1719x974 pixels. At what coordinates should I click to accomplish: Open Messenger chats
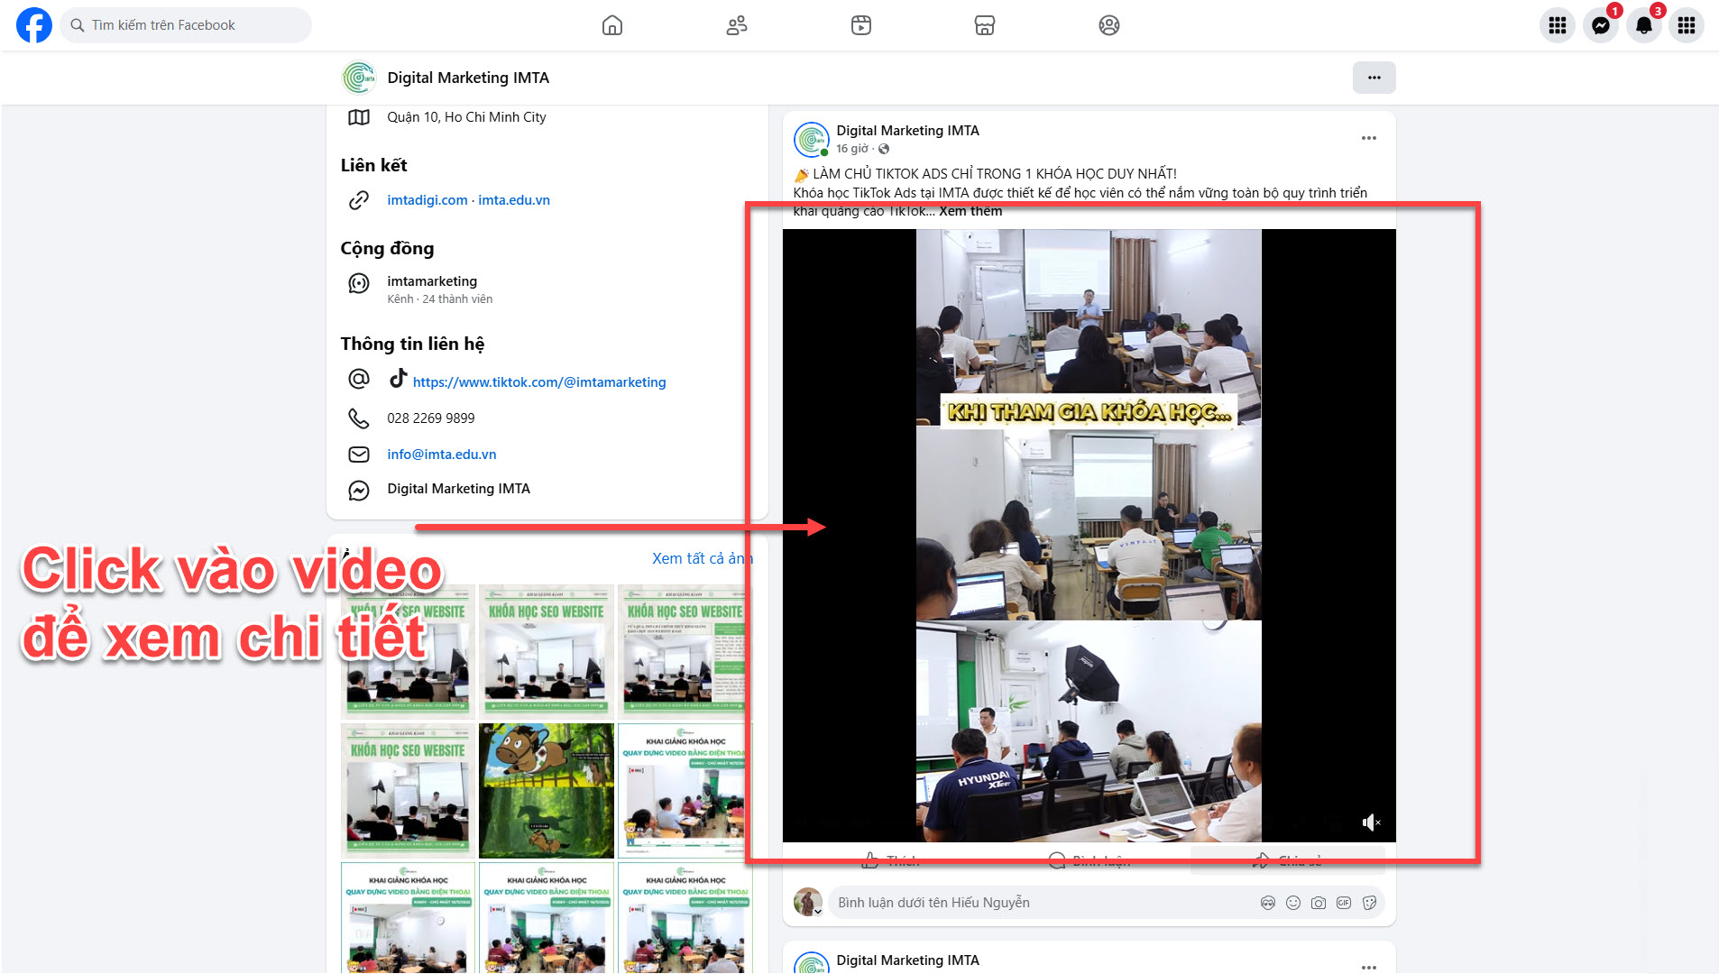[1600, 25]
